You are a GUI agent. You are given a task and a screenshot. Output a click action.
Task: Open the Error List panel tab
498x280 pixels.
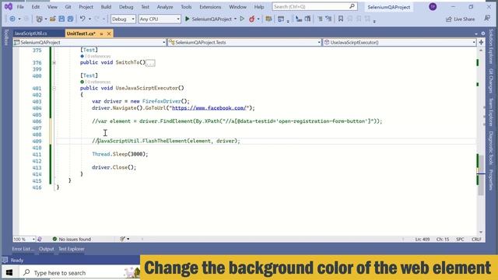[23, 249]
